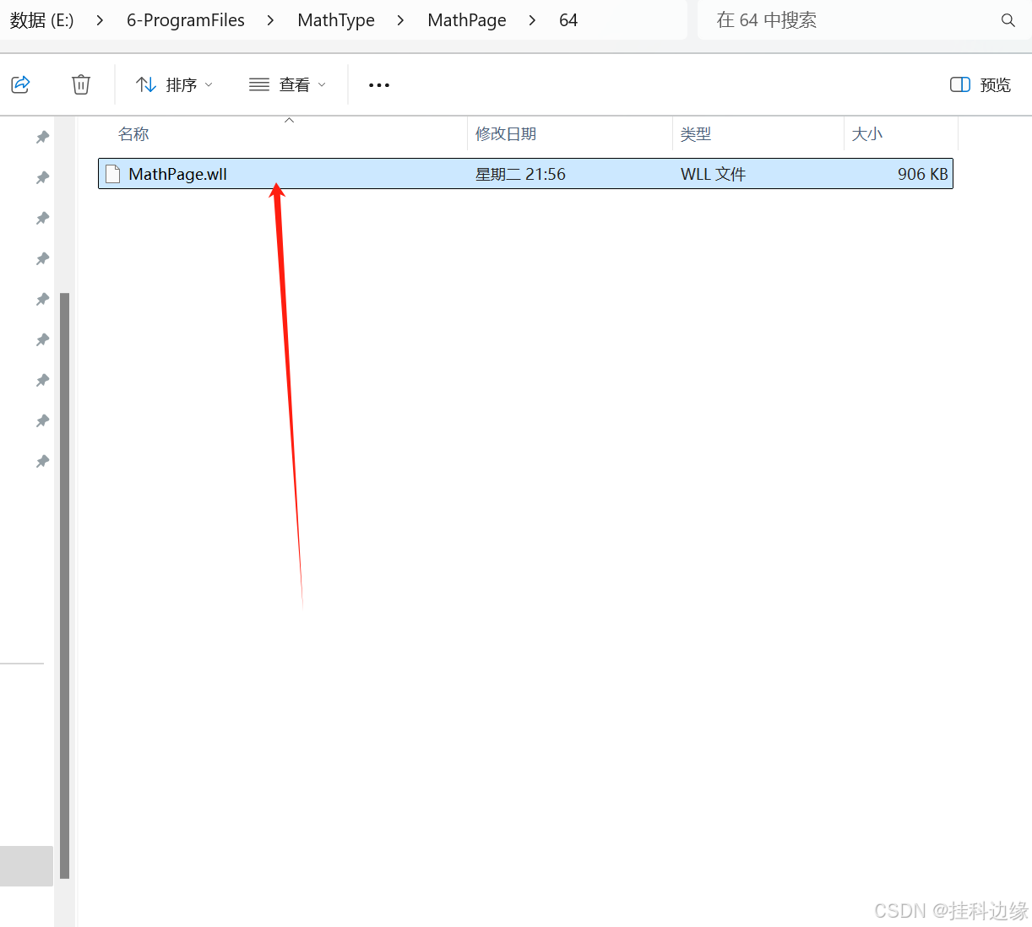The width and height of the screenshot is (1032, 927).
Task: Click the Share icon in toolbar
Action: click(x=21, y=84)
